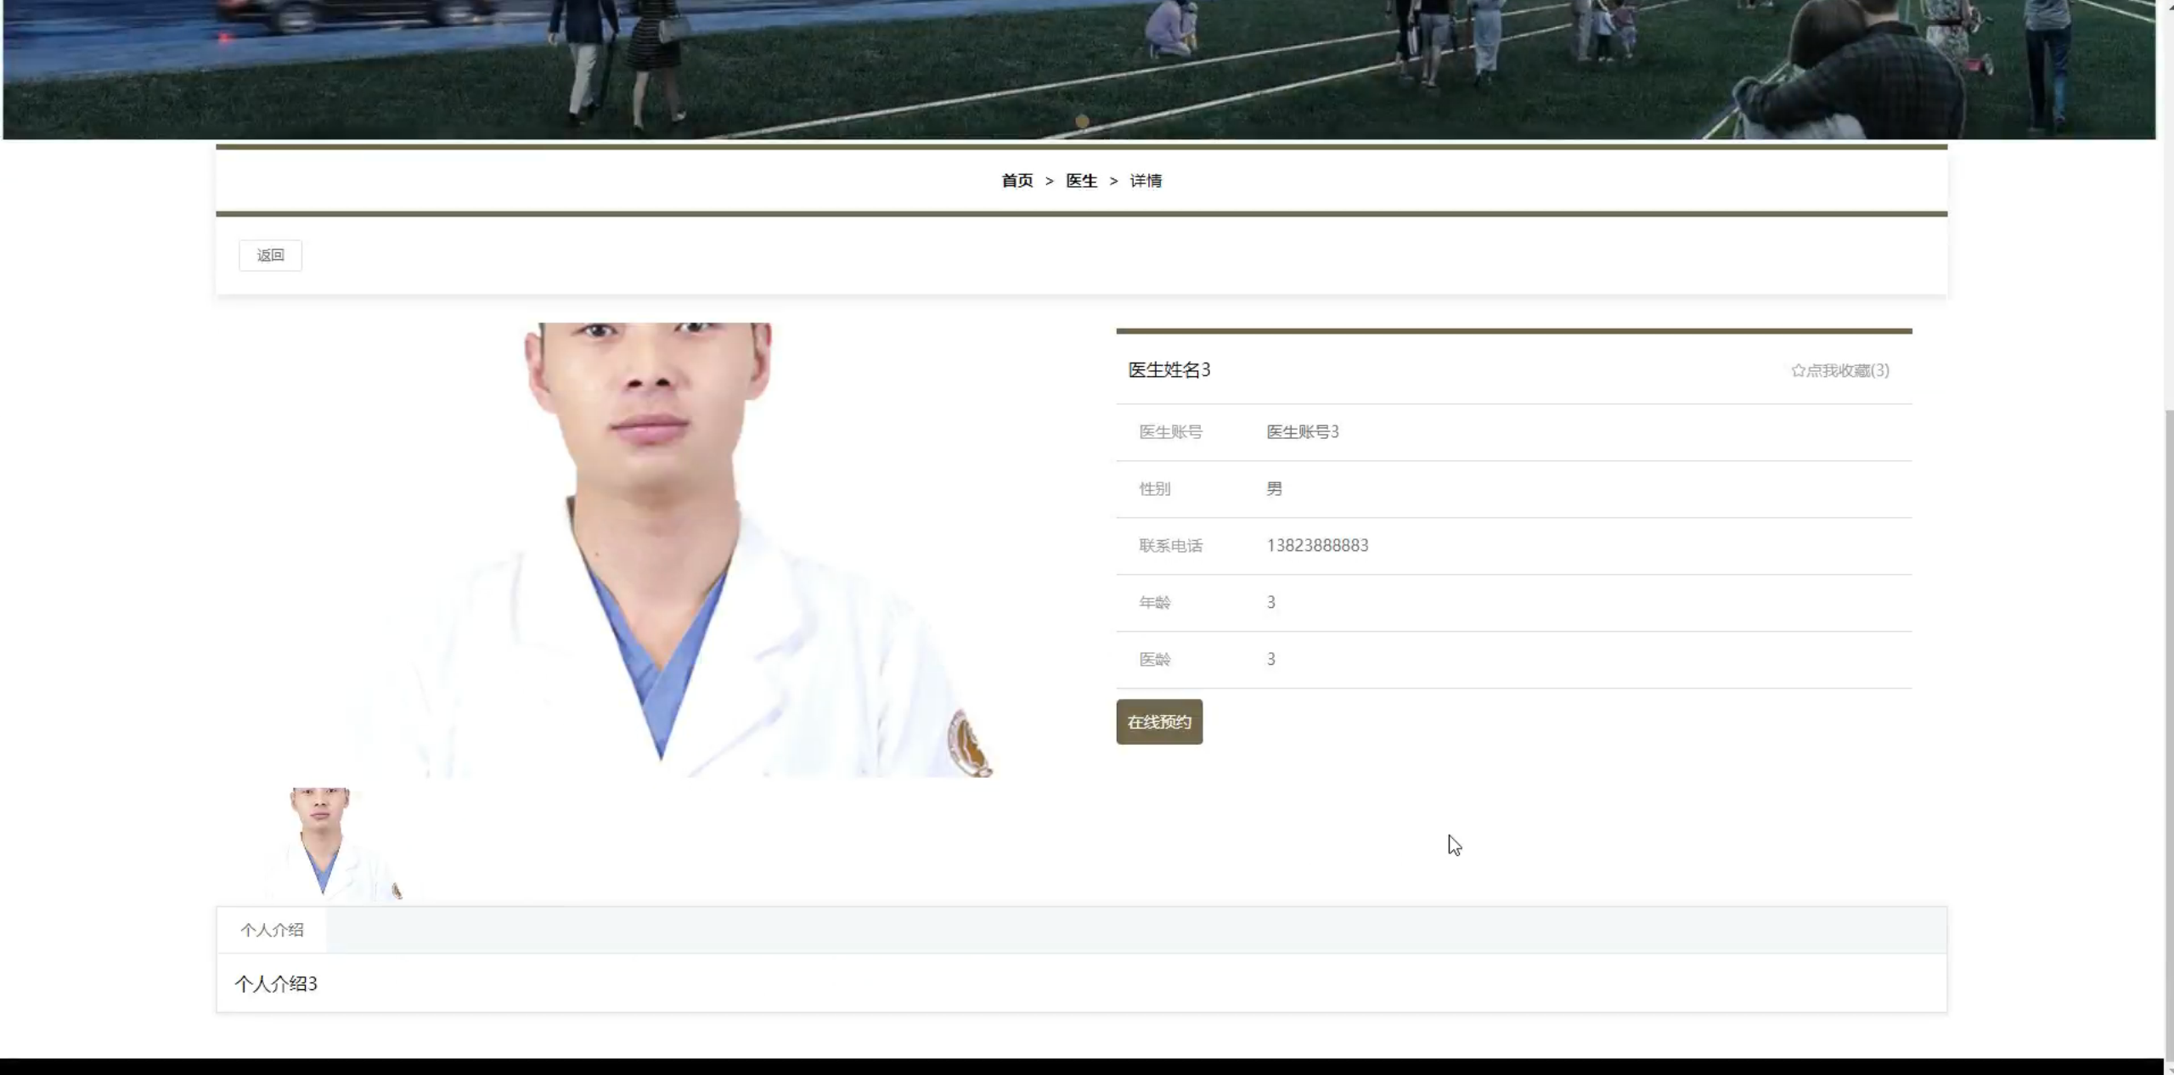Select the gender value 男

[x=1273, y=488]
